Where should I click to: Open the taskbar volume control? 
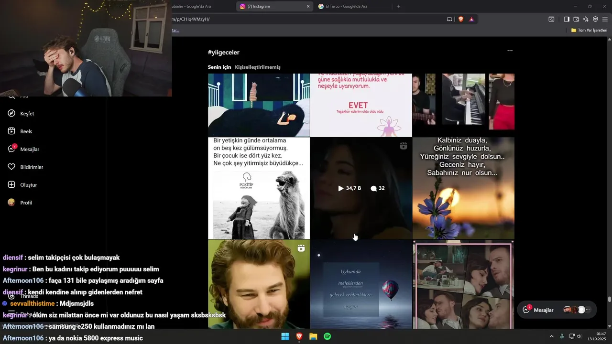coord(579,337)
